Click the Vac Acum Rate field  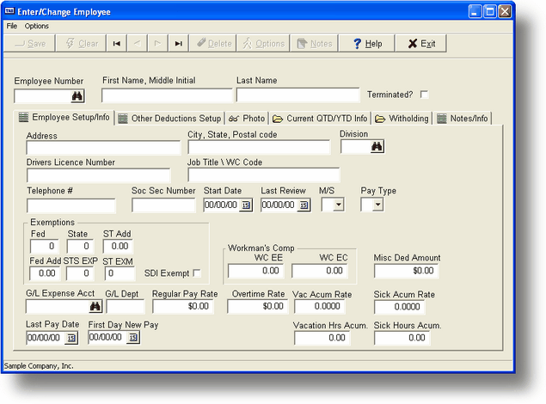pyautogui.click(x=319, y=307)
